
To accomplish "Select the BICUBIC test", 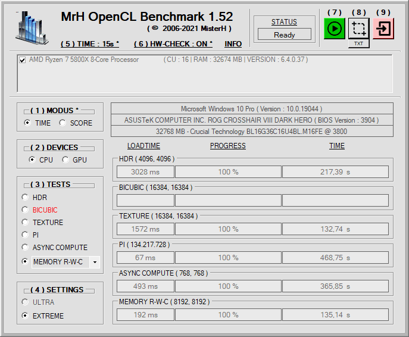I will click(x=25, y=210).
